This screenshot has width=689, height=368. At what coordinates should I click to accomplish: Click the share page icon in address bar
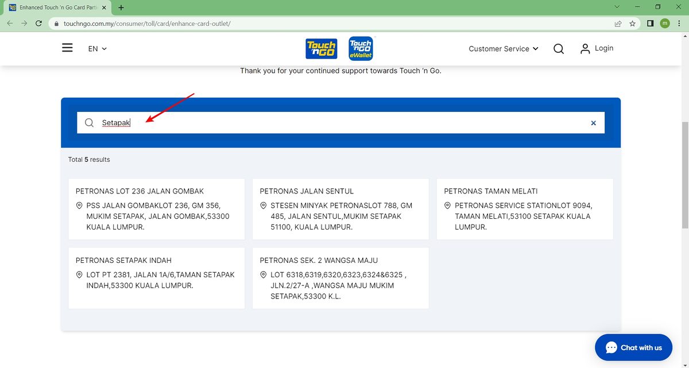coord(618,24)
